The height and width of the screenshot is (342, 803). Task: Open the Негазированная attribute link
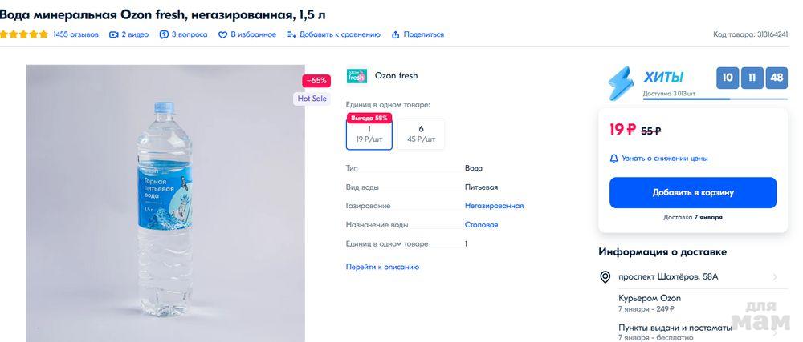tap(494, 206)
